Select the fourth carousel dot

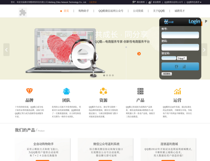point(113,75)
